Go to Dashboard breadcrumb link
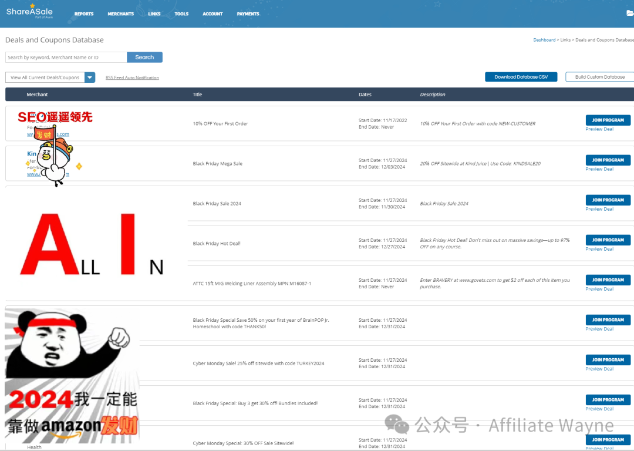The width and height of the screenshot is (634, 451). (544, 40)
